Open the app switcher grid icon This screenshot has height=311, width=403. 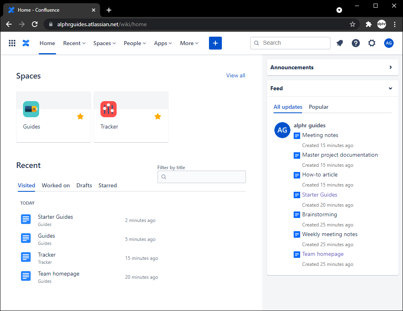12,43
